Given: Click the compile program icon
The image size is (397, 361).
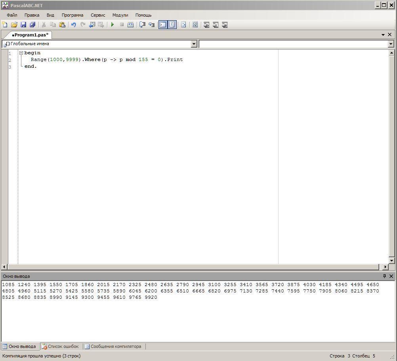Looking at the screenshot, I should coord(131,25).
